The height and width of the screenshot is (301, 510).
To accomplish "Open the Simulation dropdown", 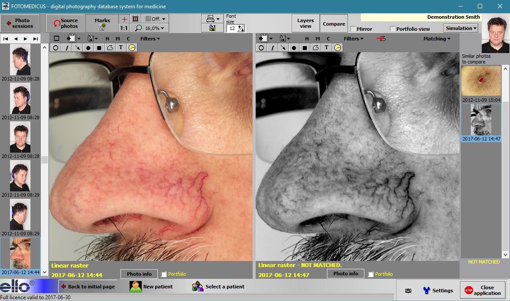I will pyautogui.click(x=460, y=28).
